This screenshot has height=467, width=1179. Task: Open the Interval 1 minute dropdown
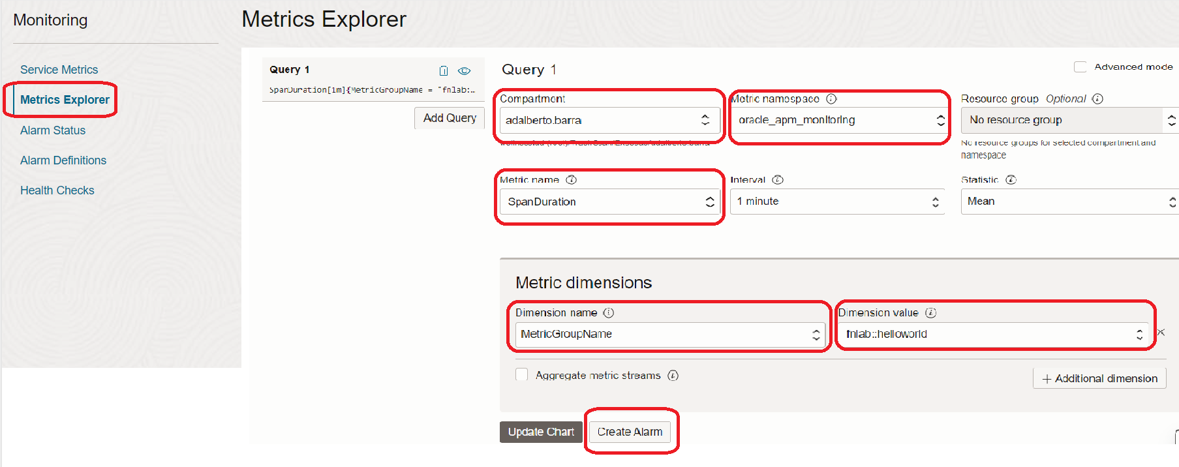coord(837,202)
